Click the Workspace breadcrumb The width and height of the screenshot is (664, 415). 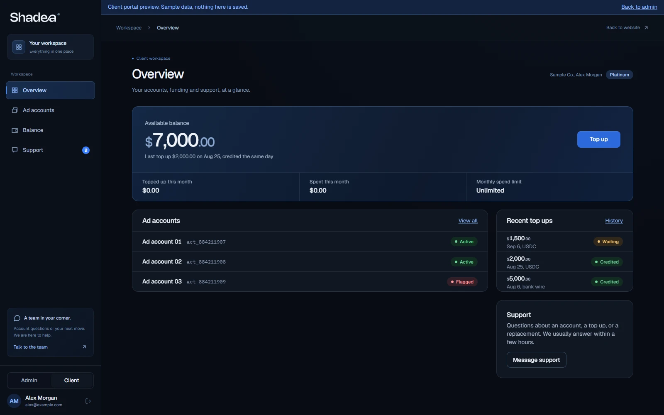[129, 28]
